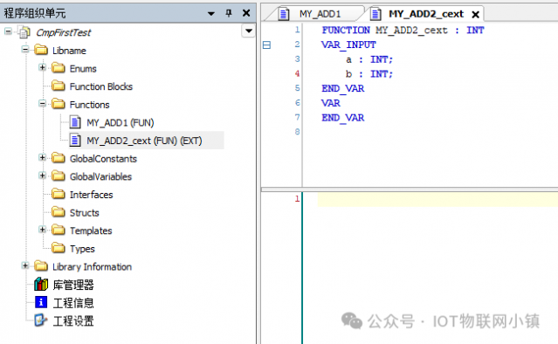558x344 pixels.
Task: Open the 库管理器 library manager icon
Action: coord(41,285)
